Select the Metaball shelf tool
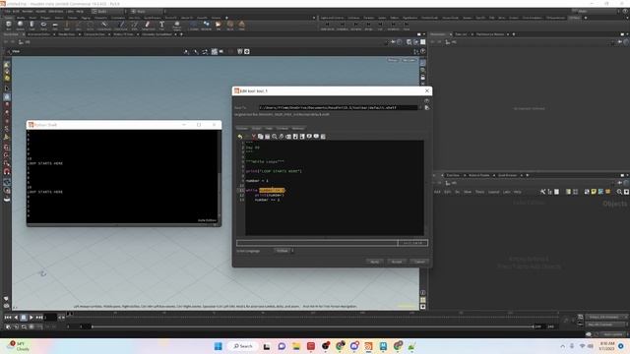The width and height of the screenshot is (630, 354). (206, 26)
